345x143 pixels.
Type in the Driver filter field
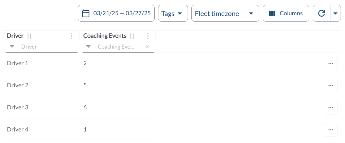(48, 47)
